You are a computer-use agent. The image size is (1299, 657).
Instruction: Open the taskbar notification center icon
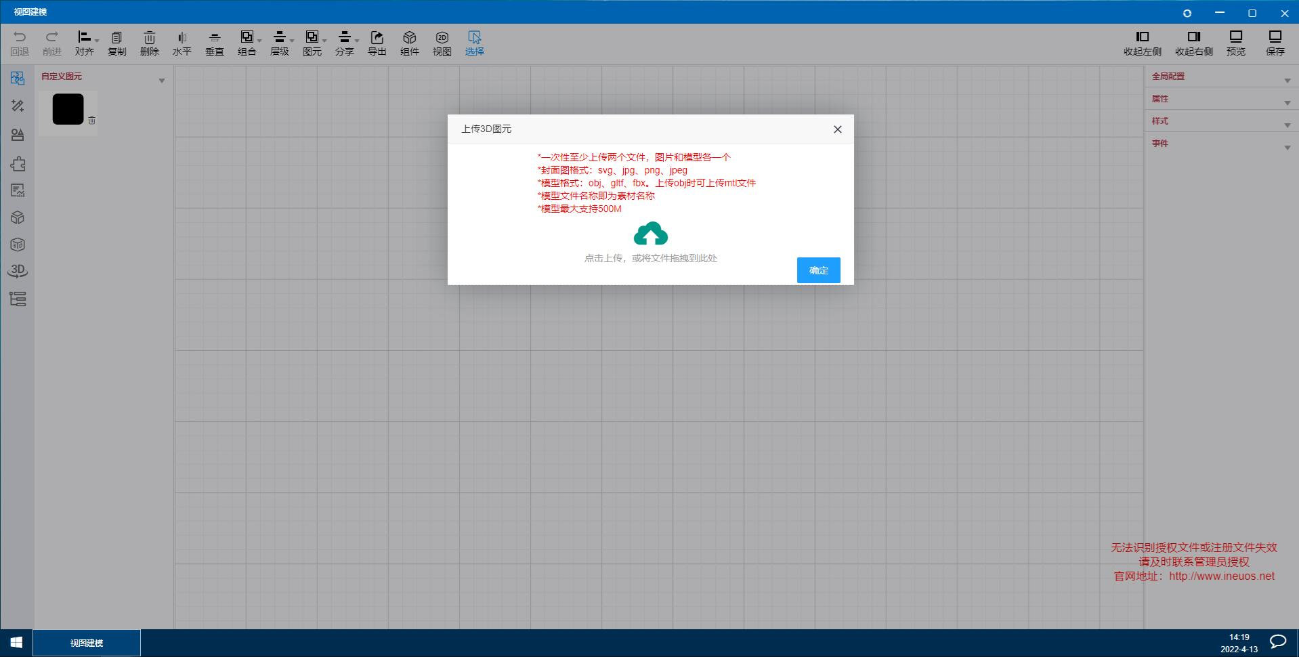pyautogui.click(x=1278, y=642)
